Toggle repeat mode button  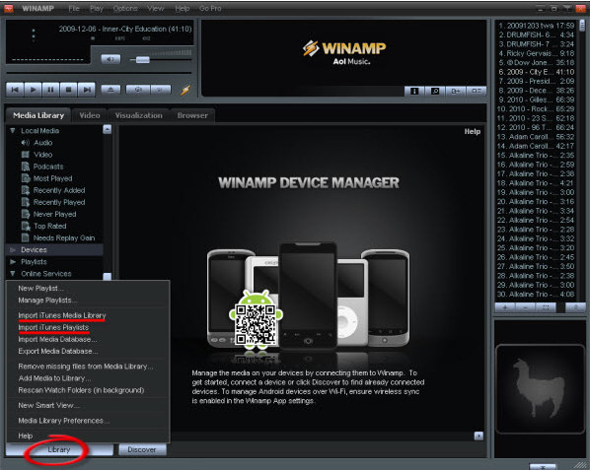point(161,90)
